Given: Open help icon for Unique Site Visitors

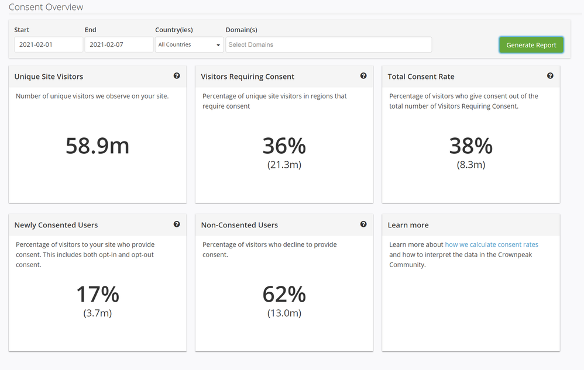Looking at the screenshot, I should pyautogui.click(x=177, y=76).
